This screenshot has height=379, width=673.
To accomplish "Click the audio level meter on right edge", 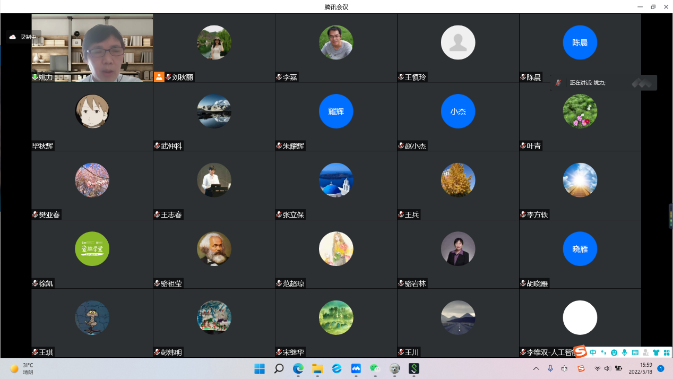I will tap(670, 216).
